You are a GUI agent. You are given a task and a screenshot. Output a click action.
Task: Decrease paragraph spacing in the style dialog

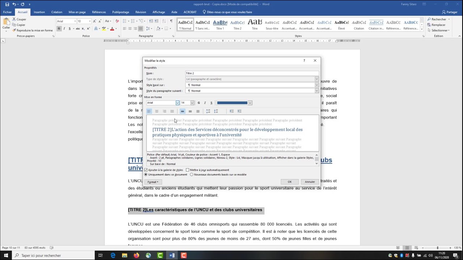(216, 111)
